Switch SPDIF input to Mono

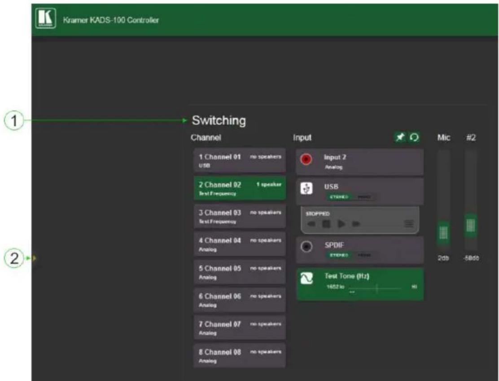(364, 255)
